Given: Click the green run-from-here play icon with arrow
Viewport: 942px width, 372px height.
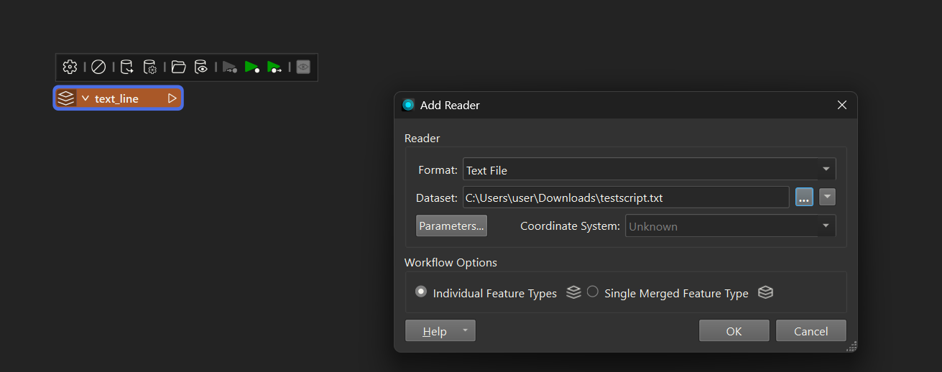Looking at the screenshot, I should point(274,67).
